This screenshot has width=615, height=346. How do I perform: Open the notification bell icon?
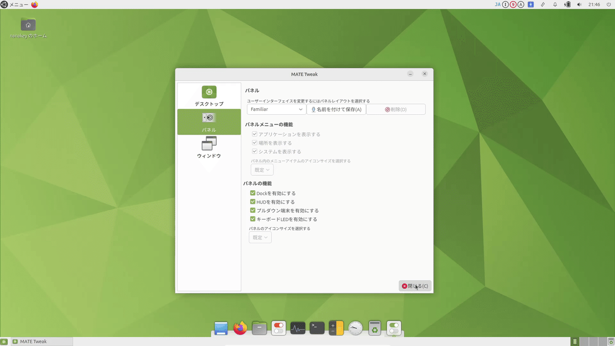pyautogui.click(x=555, y=5)
